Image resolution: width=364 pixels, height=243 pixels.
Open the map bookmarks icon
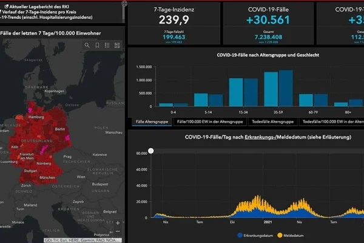point(97,45)
